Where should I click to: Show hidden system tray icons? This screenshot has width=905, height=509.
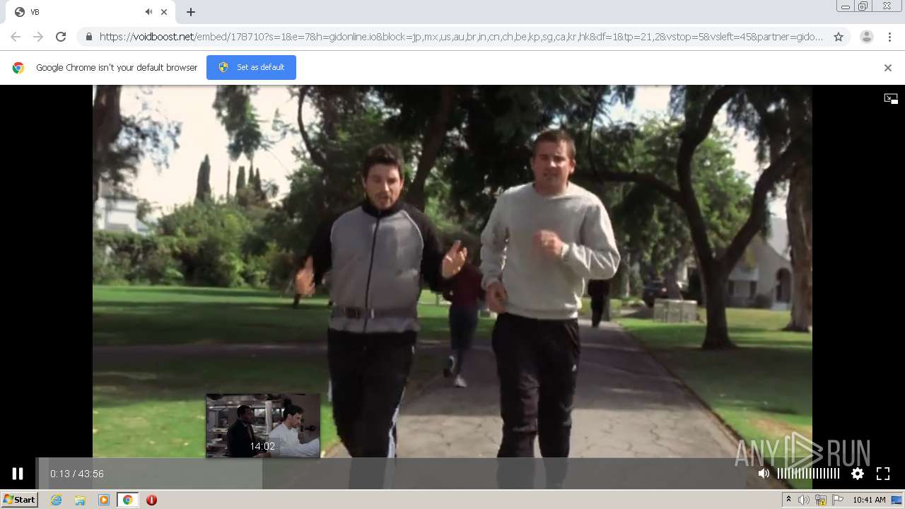pos(788,500)
